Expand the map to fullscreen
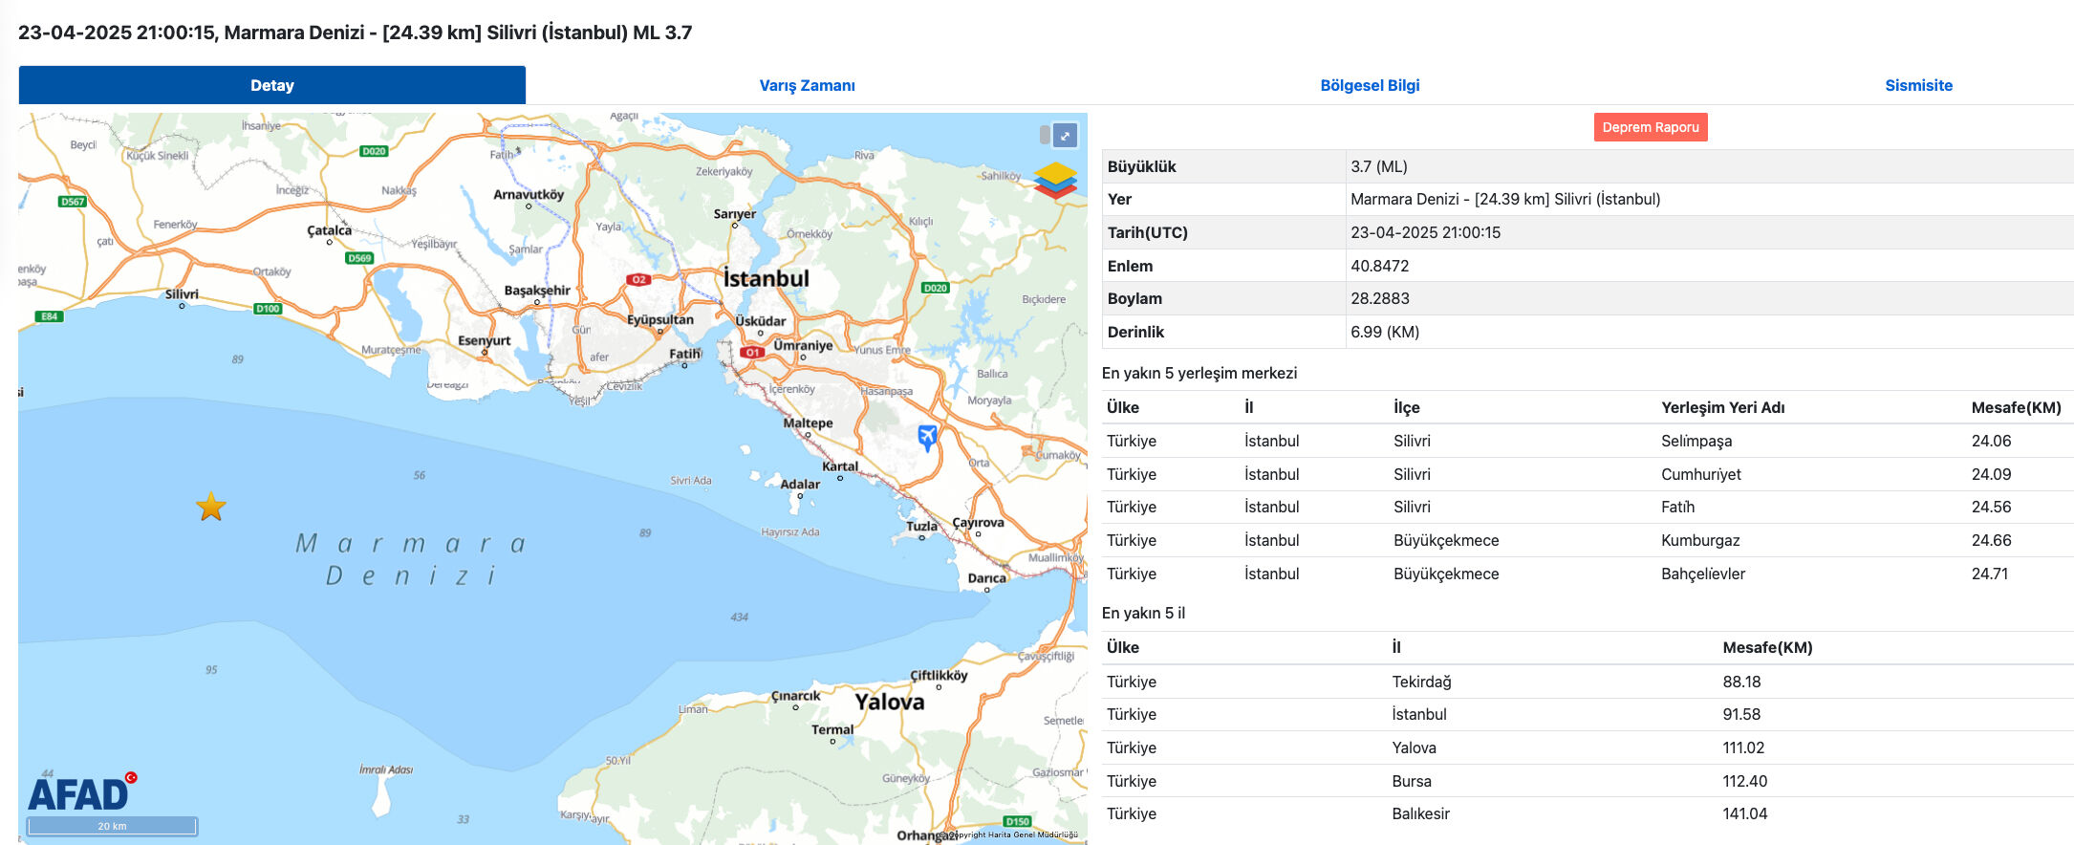The height and width of the screenshot is (845, 2074). tap(1065, 136)
